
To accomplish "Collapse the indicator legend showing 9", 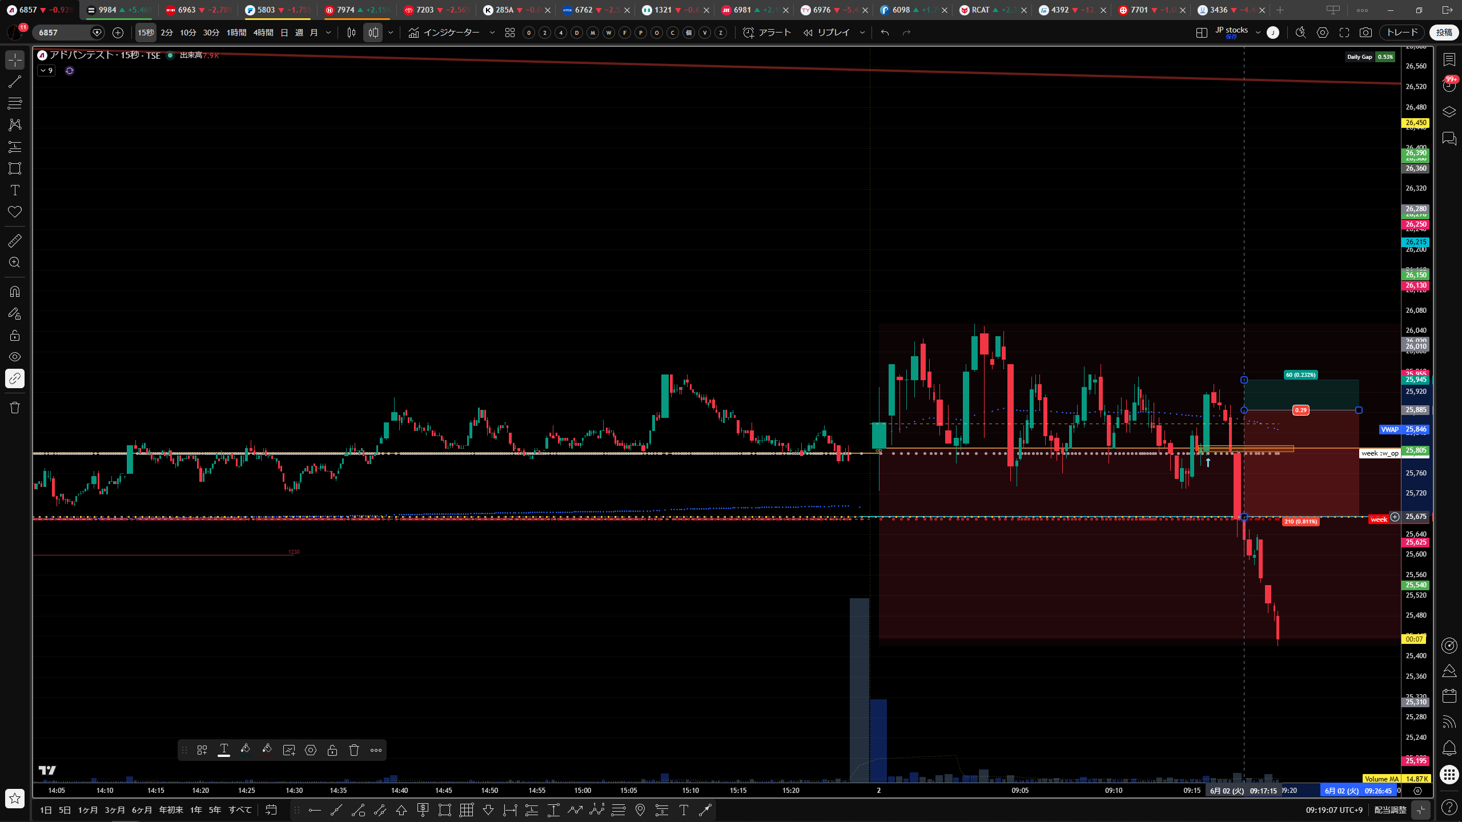I will [46, 71].
